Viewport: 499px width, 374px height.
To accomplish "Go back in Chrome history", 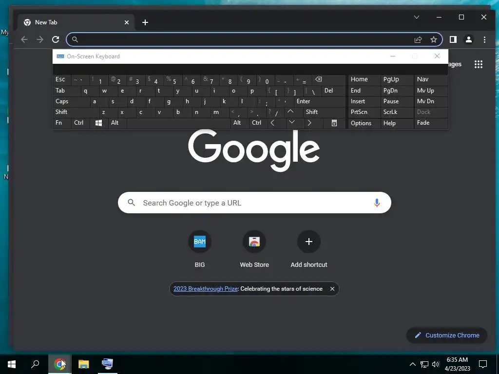I will (x=24, y=39).
